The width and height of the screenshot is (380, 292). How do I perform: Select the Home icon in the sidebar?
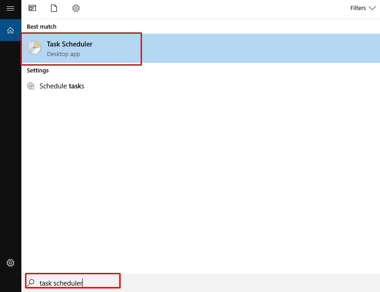(10, 31)
